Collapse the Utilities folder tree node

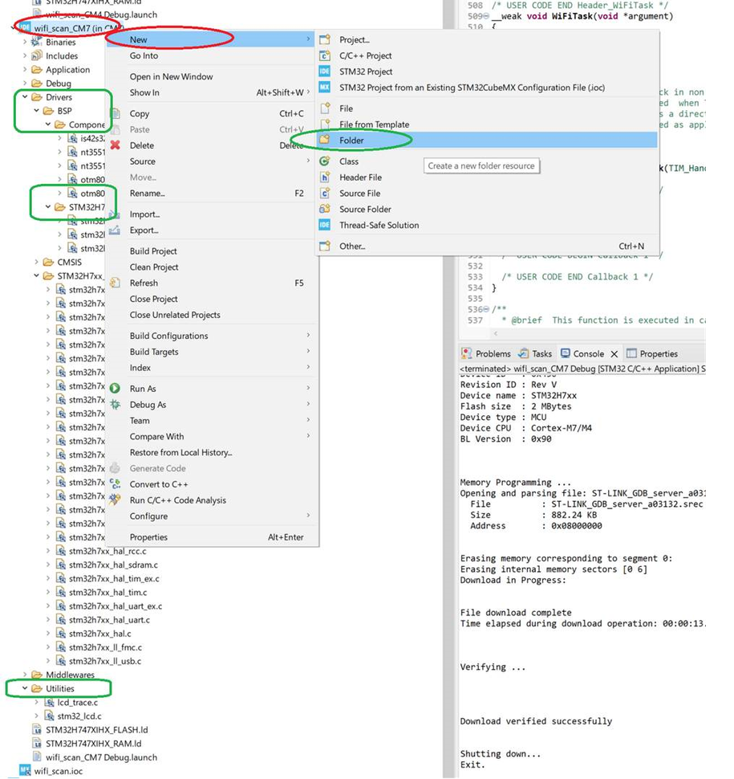pos(25,688)
